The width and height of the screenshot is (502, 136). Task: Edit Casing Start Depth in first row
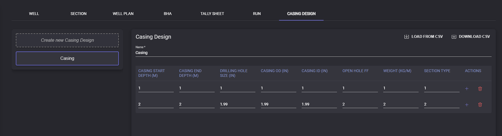tap(156, 88)
